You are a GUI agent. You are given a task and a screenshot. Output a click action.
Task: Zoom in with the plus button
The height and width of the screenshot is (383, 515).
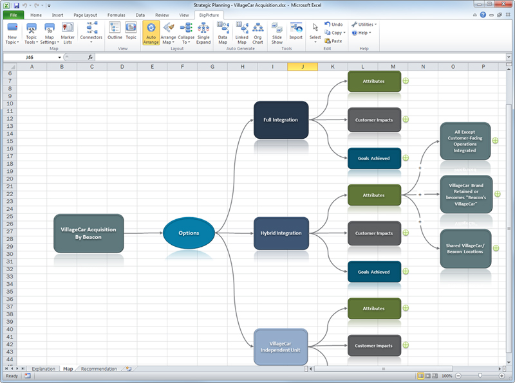pyautogui.click(x=501, y=376)
